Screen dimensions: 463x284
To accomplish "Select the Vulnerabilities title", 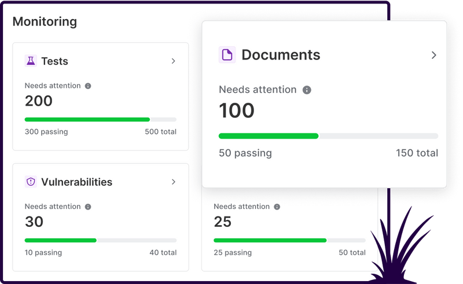I will pyautogui.click(x=76, y=182).
